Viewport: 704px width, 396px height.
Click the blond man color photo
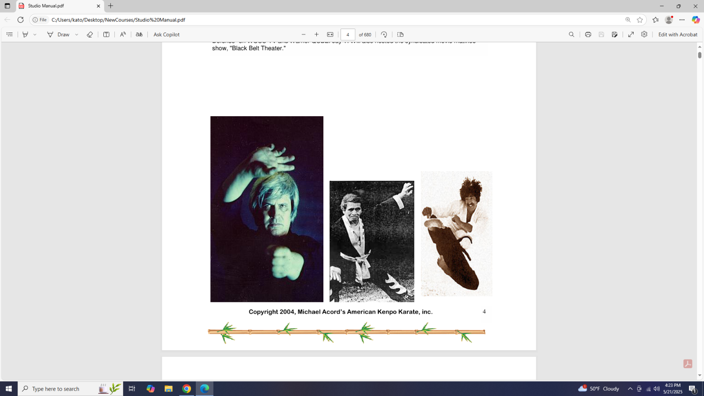click(x=267, y=209)
